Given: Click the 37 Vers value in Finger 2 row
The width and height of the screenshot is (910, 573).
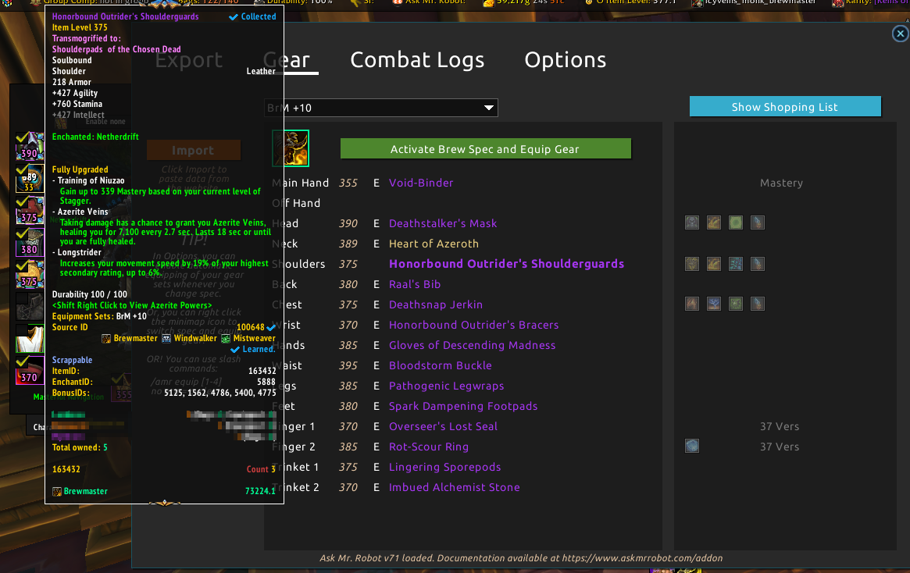Looking at the screenshot, I should point(780,447).
